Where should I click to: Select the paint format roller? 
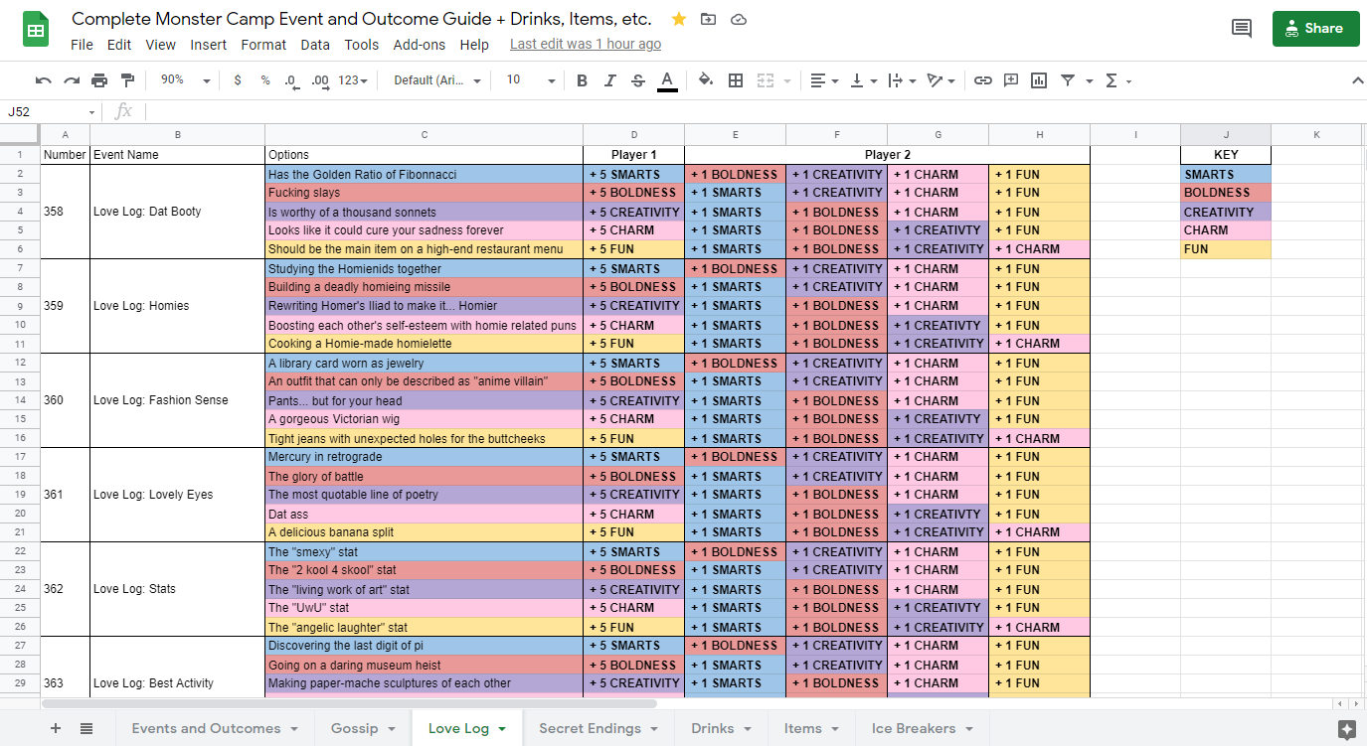(127, 80)
